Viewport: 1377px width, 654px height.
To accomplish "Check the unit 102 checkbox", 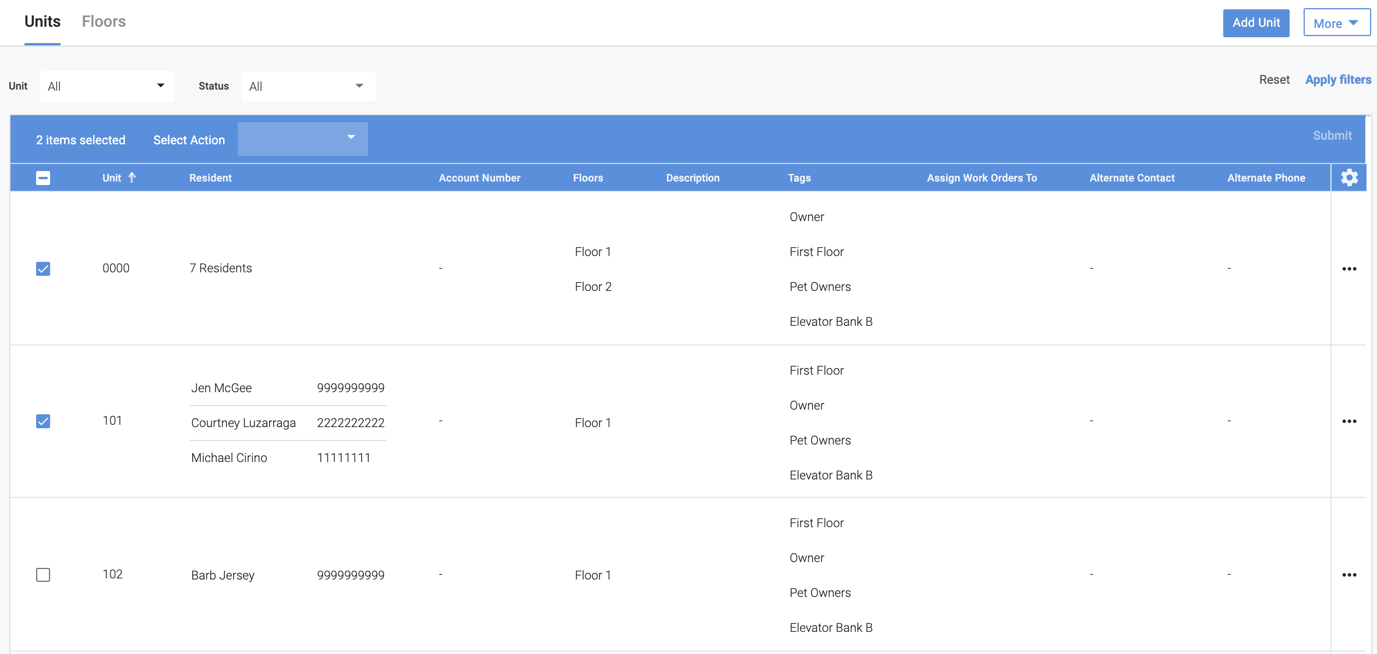I will 43,575.
